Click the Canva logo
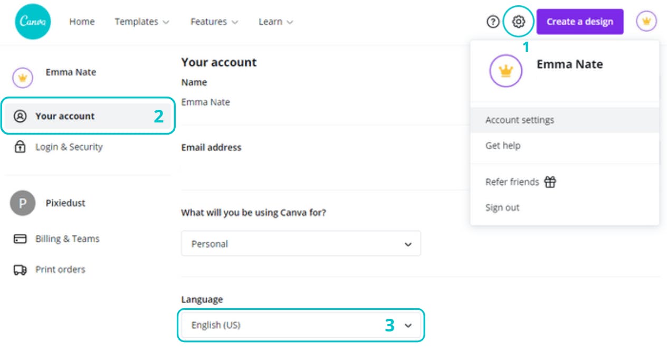 [33, 22]
